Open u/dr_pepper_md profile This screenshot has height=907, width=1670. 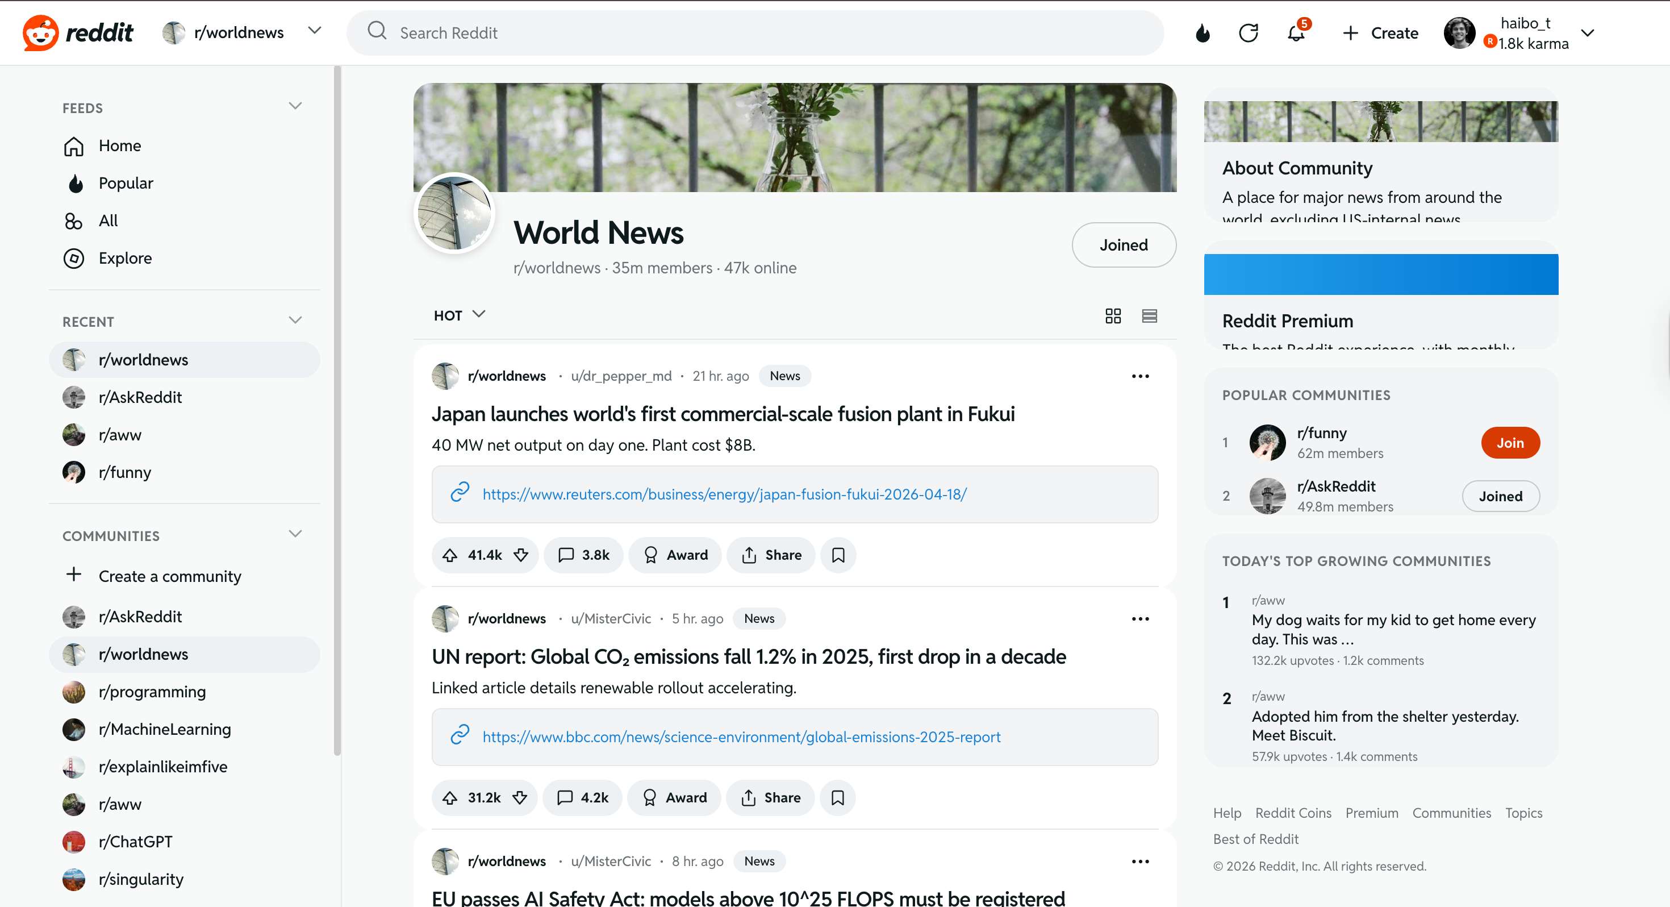pyautogui.click(x=621, y=376)
